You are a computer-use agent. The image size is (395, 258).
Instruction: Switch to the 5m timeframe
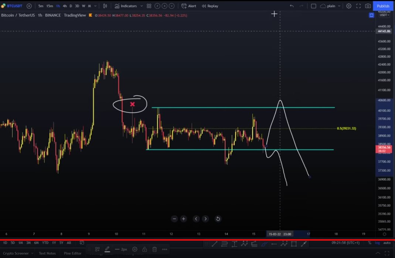[x=41, y=6]
